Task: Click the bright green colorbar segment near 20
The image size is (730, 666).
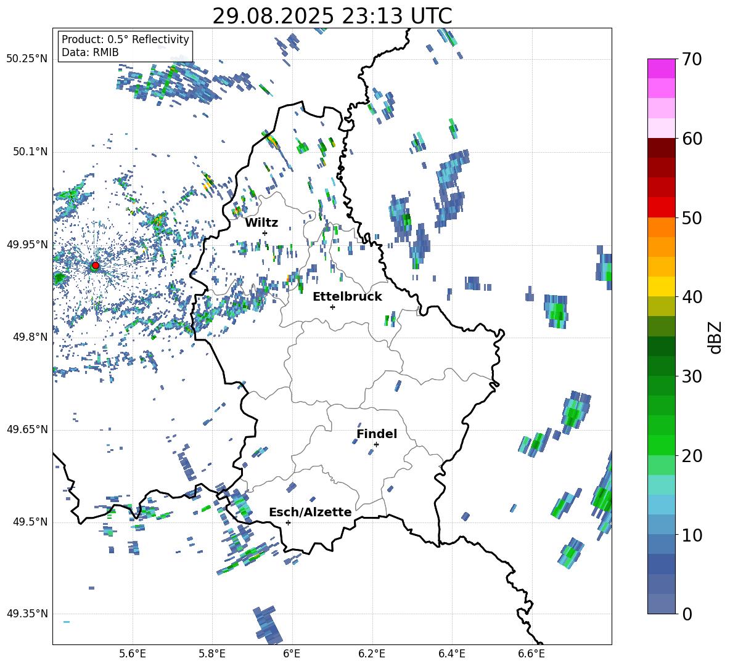Action: click(661, 445)
